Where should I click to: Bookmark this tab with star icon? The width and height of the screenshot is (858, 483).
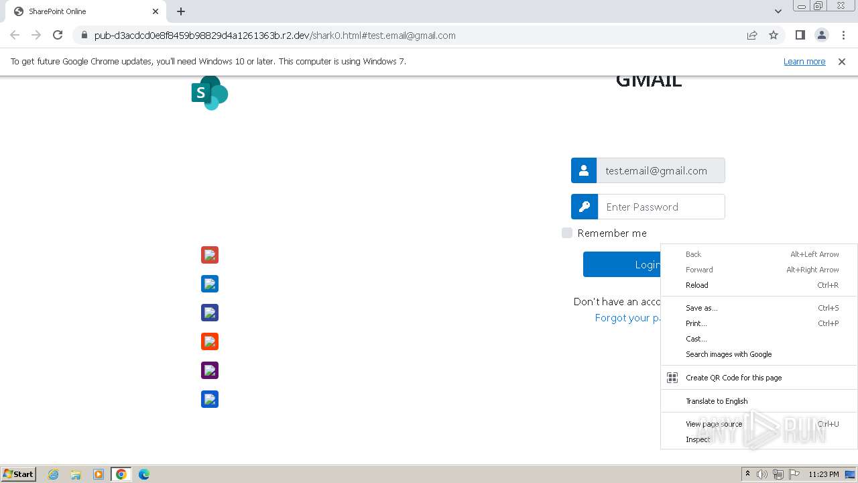point(774,36)
